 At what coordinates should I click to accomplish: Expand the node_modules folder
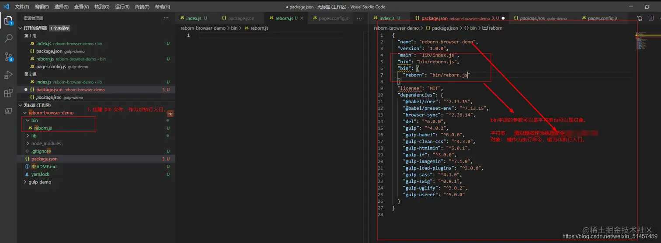46,143
